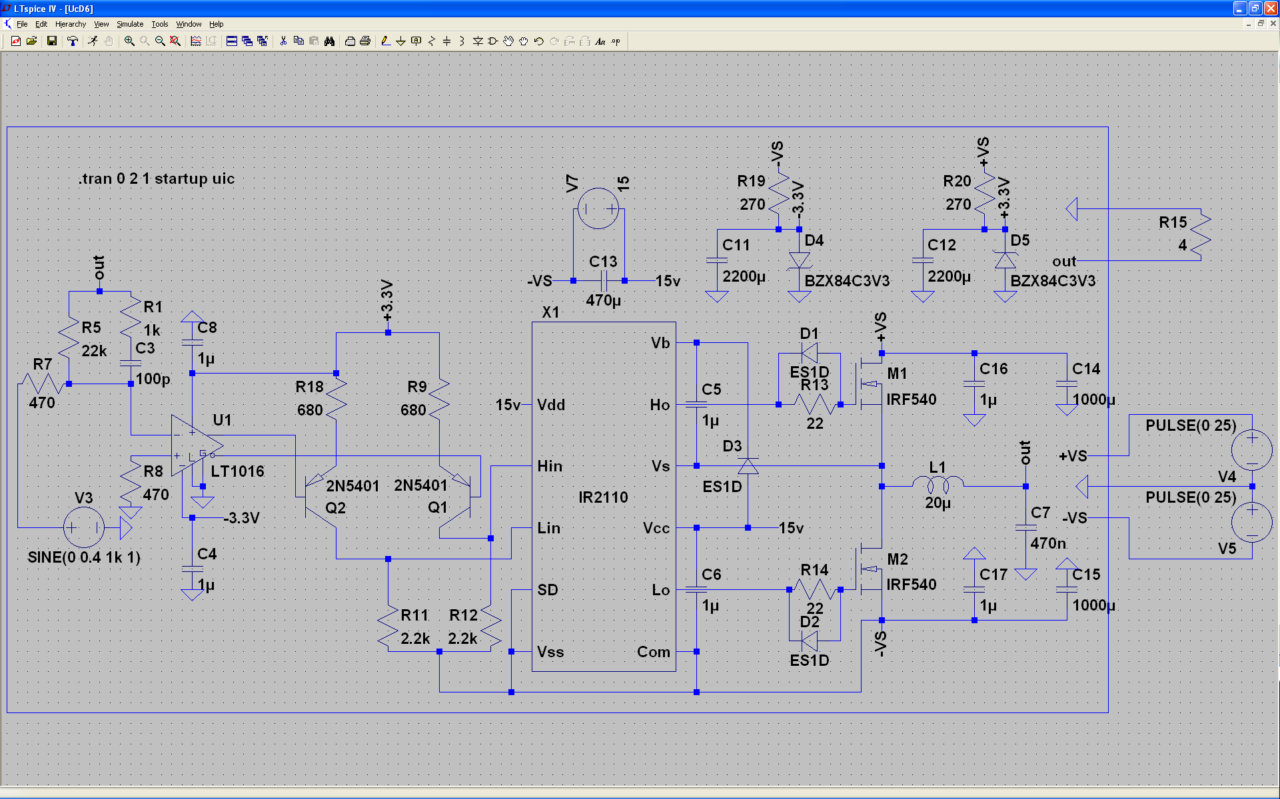The width and height of the screenshot is (1280, 799).
Task: Click the Autorange plot icon
Action: (196, 41)
